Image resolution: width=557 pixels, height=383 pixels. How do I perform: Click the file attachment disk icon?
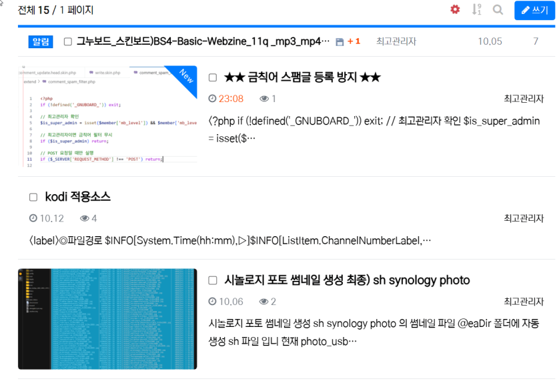[340, 42]
